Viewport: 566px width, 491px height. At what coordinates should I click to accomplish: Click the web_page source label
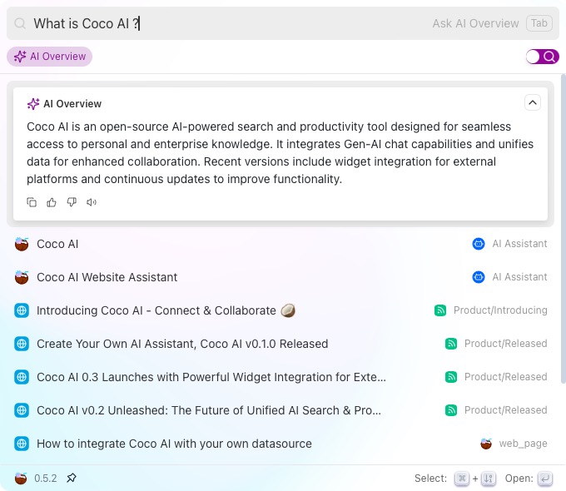point(523,444)
